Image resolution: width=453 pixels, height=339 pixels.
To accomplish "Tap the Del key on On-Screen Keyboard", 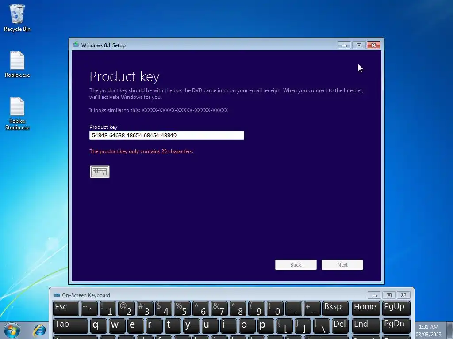I will [x=340, y=326].
